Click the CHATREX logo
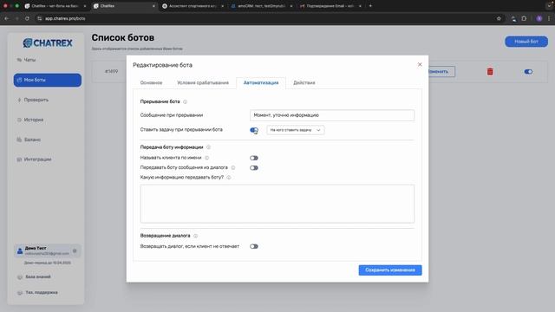The height and width of the screenshot is (312, 555). click(x=48, y=43)
